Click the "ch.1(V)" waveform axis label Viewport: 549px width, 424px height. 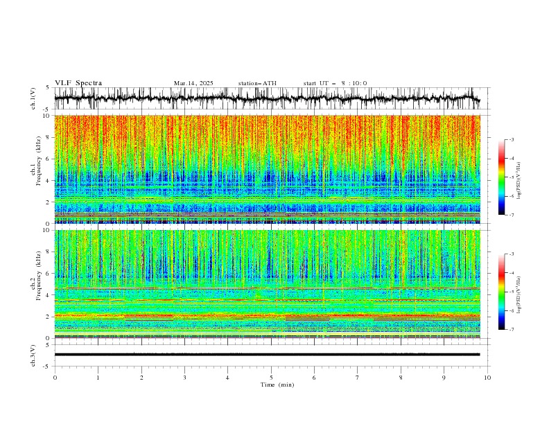33,98
